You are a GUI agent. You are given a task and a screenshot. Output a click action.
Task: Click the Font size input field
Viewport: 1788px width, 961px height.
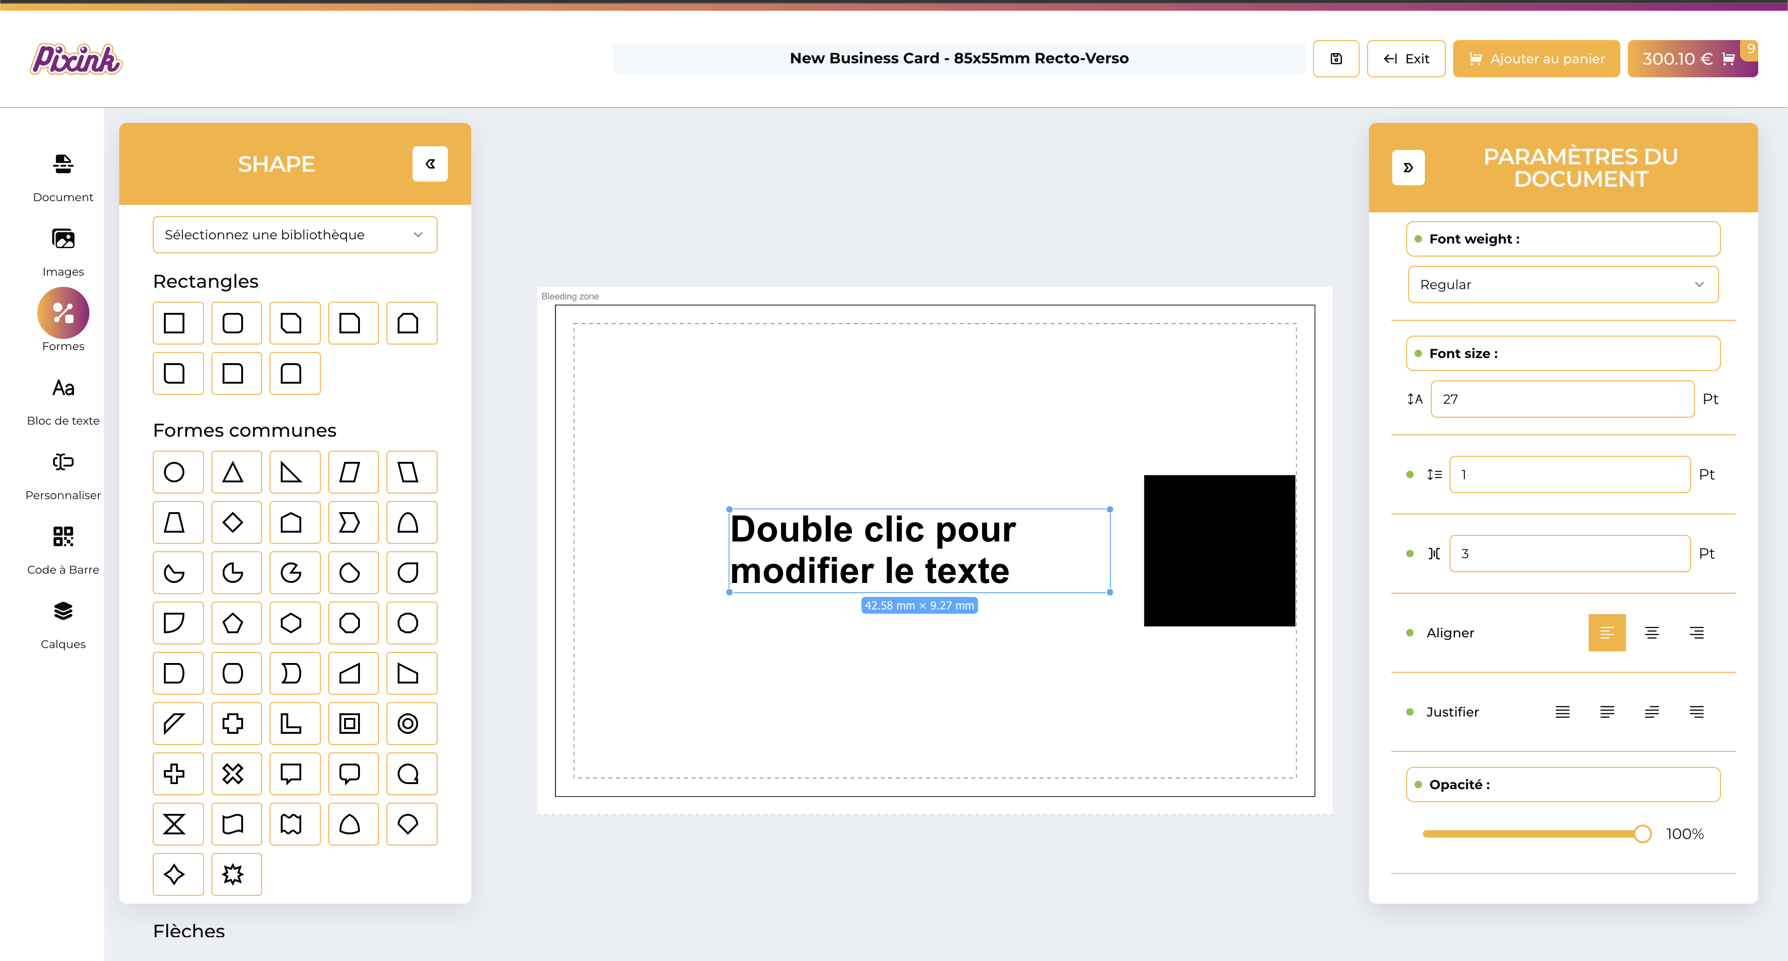[1562, 399]
